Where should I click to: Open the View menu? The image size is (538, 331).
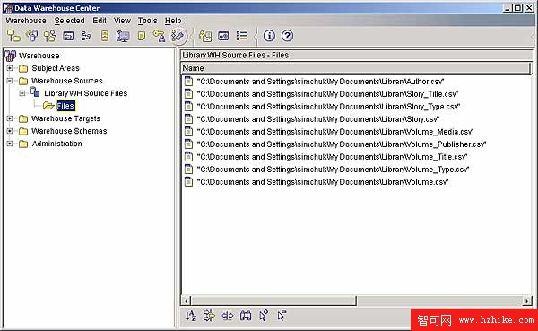click(x=122, y=21)
